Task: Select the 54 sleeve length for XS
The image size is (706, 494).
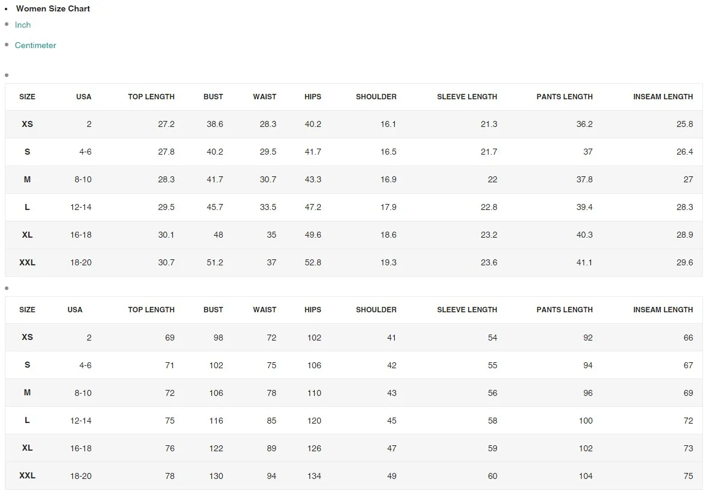Action: click(x=492, y=338)
